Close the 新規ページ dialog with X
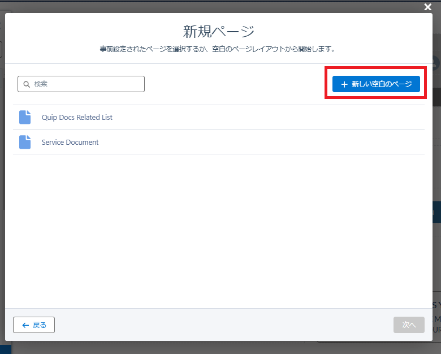This screenshot has width=441, height=354. [428, 7]
